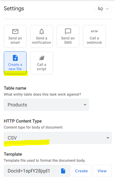
Task: Click the dropdown arrow in the Products field
Action: (x=85, y=105)
